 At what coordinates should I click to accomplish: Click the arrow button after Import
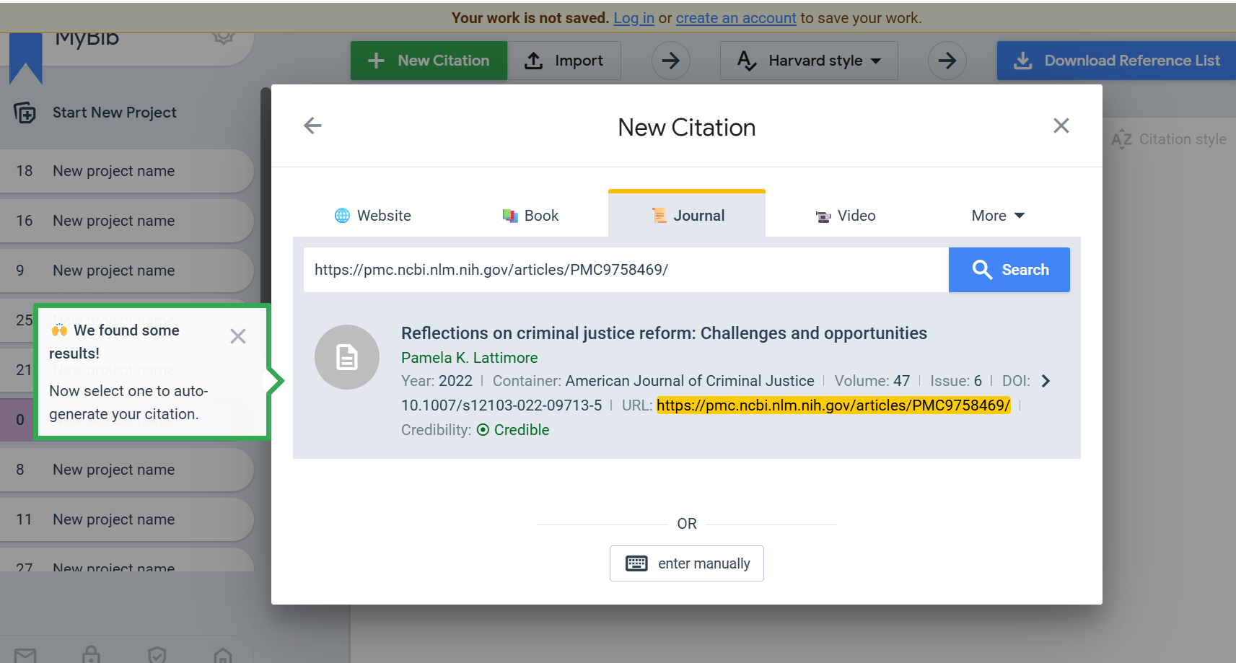pos(670,61)
